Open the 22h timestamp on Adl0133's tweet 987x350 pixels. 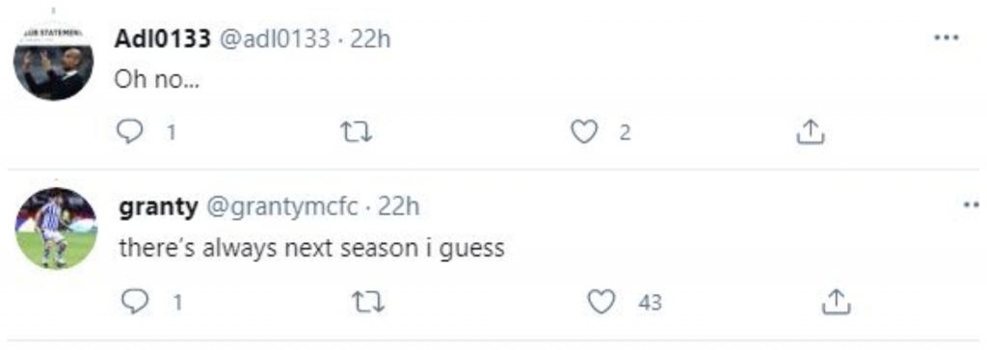coord(370,39)
